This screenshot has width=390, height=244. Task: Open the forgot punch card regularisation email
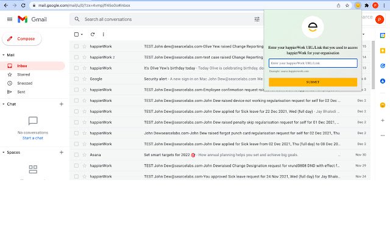[220, 133]
